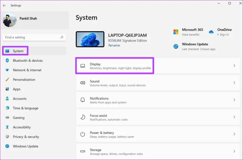Screen dimensions: 243x160
Task: Click Windows Update last checked status
Action: coord(199,49)
